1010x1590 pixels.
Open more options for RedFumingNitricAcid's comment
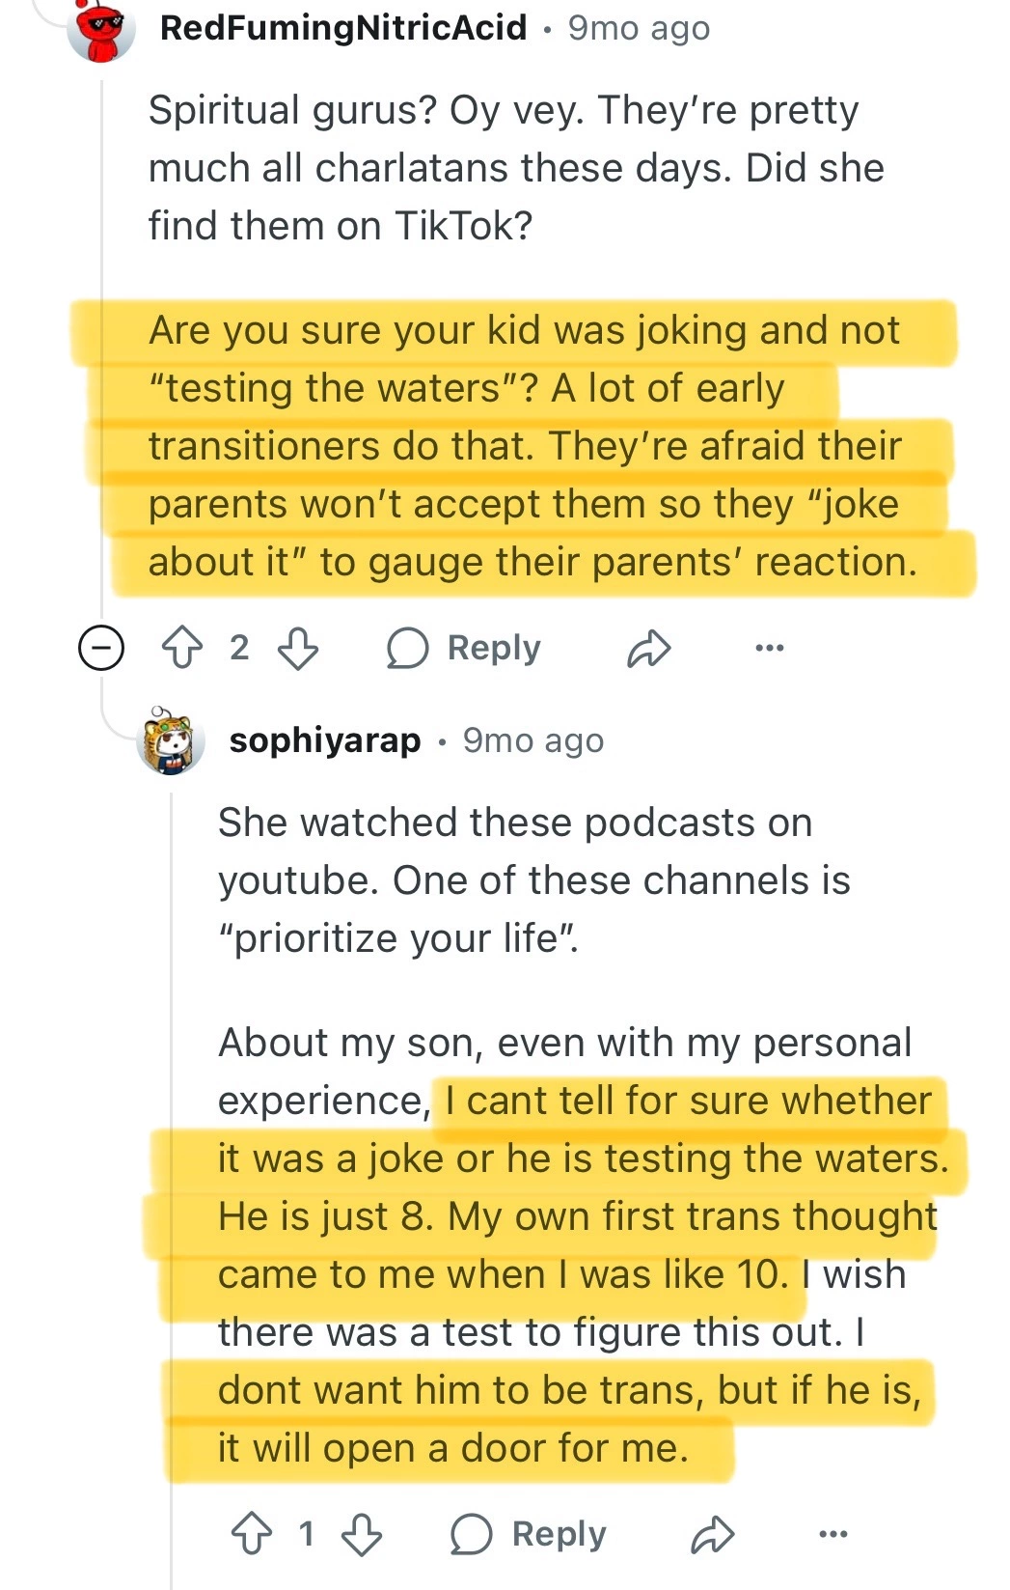coord(769,648)
